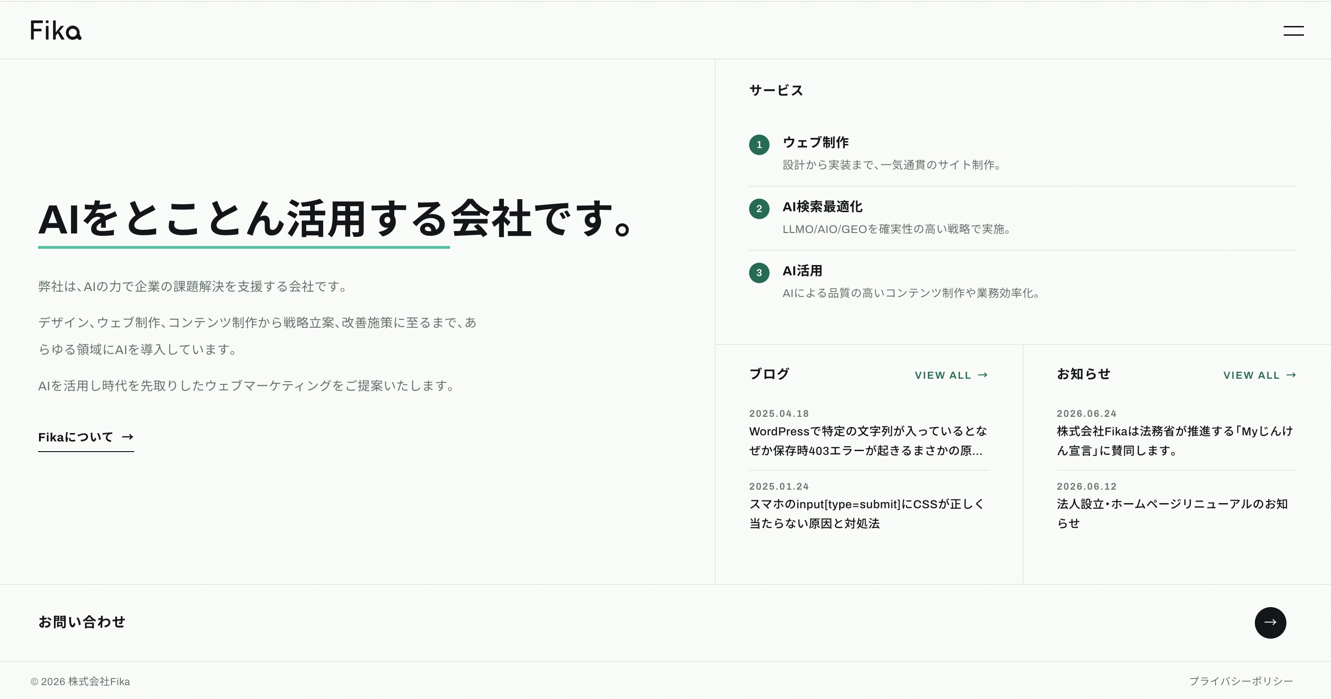This screenshot has width=1331, height=699.
Task: Click the 弊社は、AIの力で paragraph
Action: click(193, 286)
